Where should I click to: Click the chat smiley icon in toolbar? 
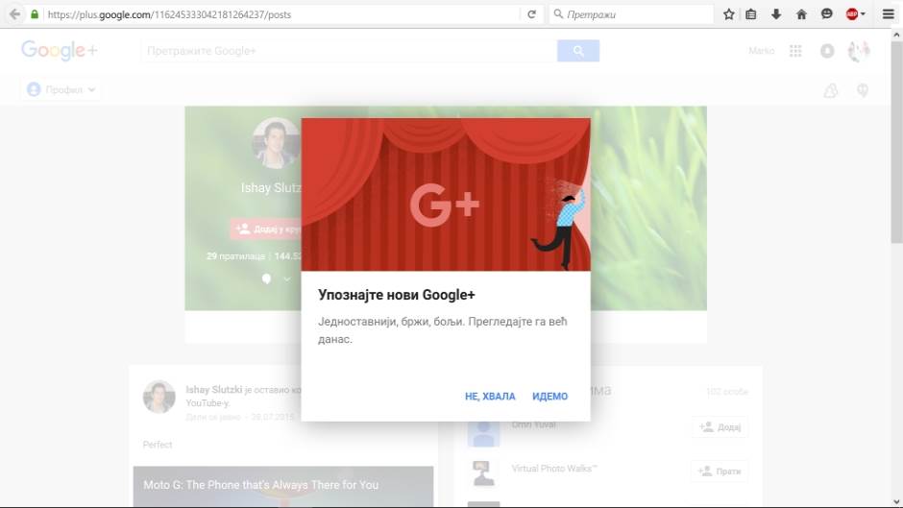(826, 14)
